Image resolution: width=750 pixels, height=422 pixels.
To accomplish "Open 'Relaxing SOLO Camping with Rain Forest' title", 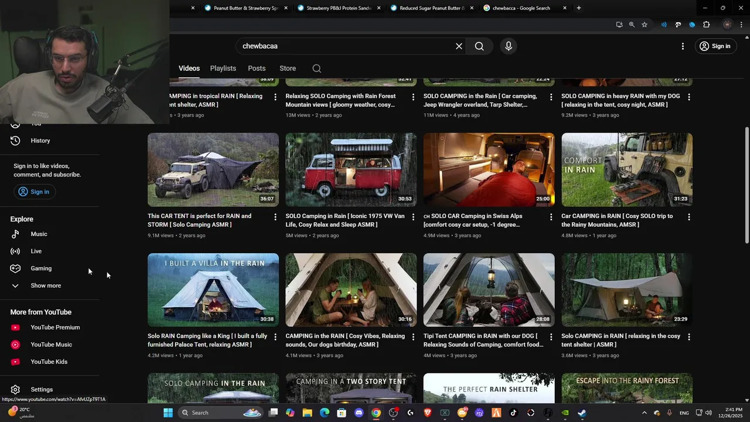I will point(340,100).
